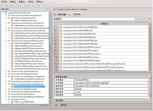Switch to the 源代码 tab
Viewport: 153px width, 111px height.
coord(64,105)
